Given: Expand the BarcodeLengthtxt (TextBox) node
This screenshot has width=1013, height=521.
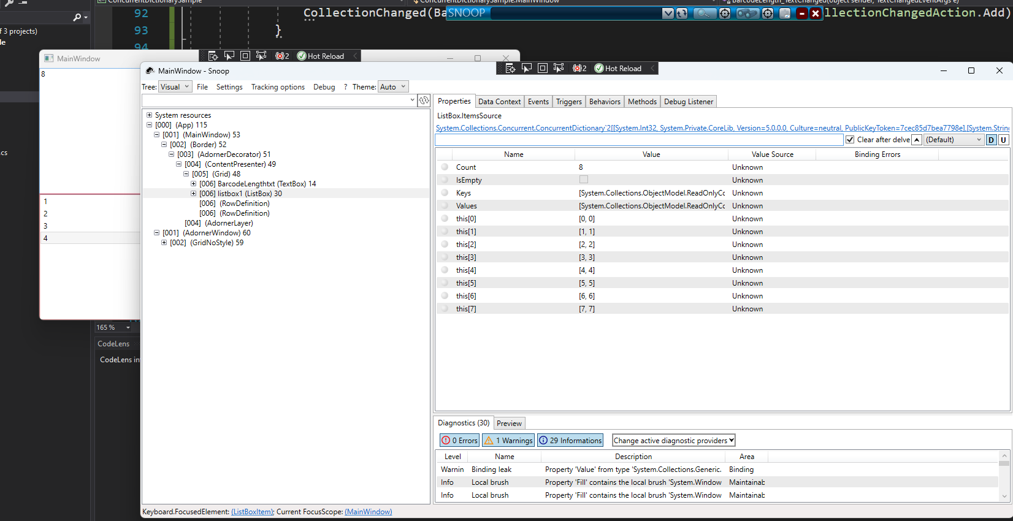Looking at the screenshot, I should [x=193, y=183].
